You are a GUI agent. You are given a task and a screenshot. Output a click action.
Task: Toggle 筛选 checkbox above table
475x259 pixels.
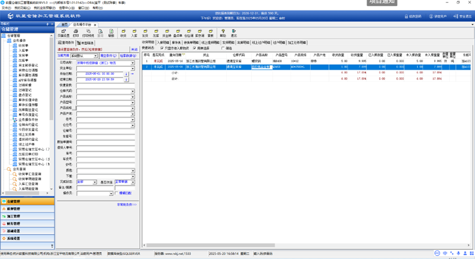click(223, 48)
